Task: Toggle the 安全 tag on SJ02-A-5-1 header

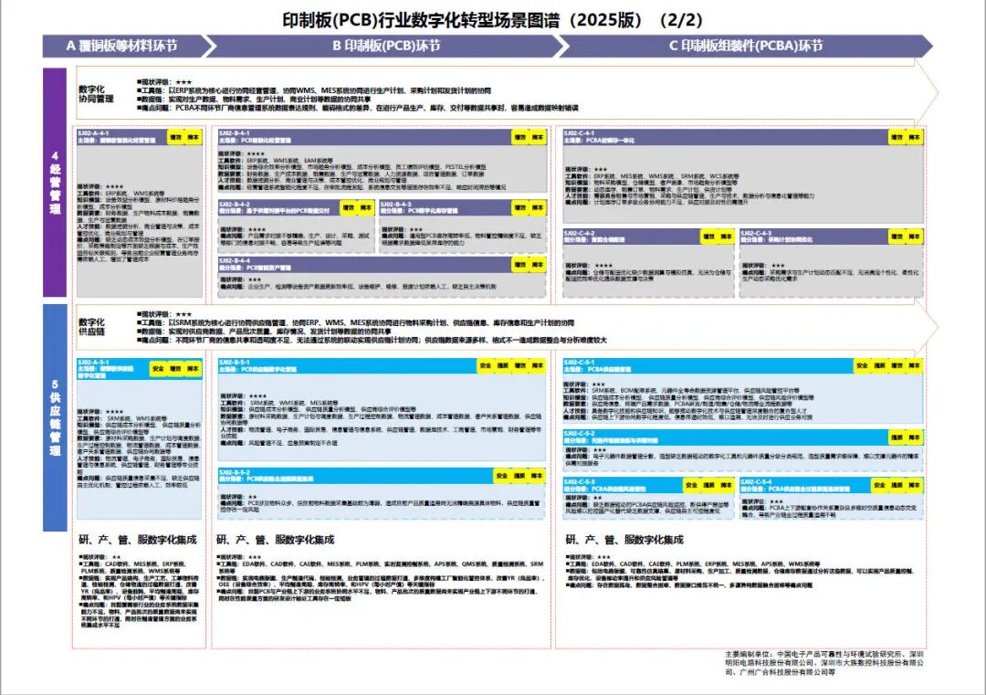Action: click(157, 368)
